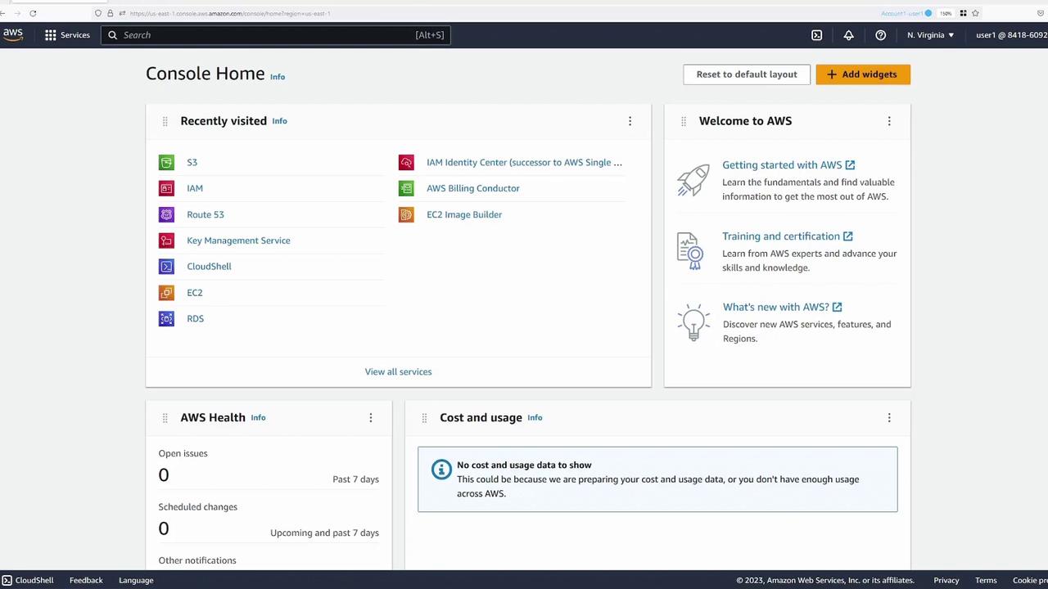Grab the Cost and usage widget drag handle

424,418
